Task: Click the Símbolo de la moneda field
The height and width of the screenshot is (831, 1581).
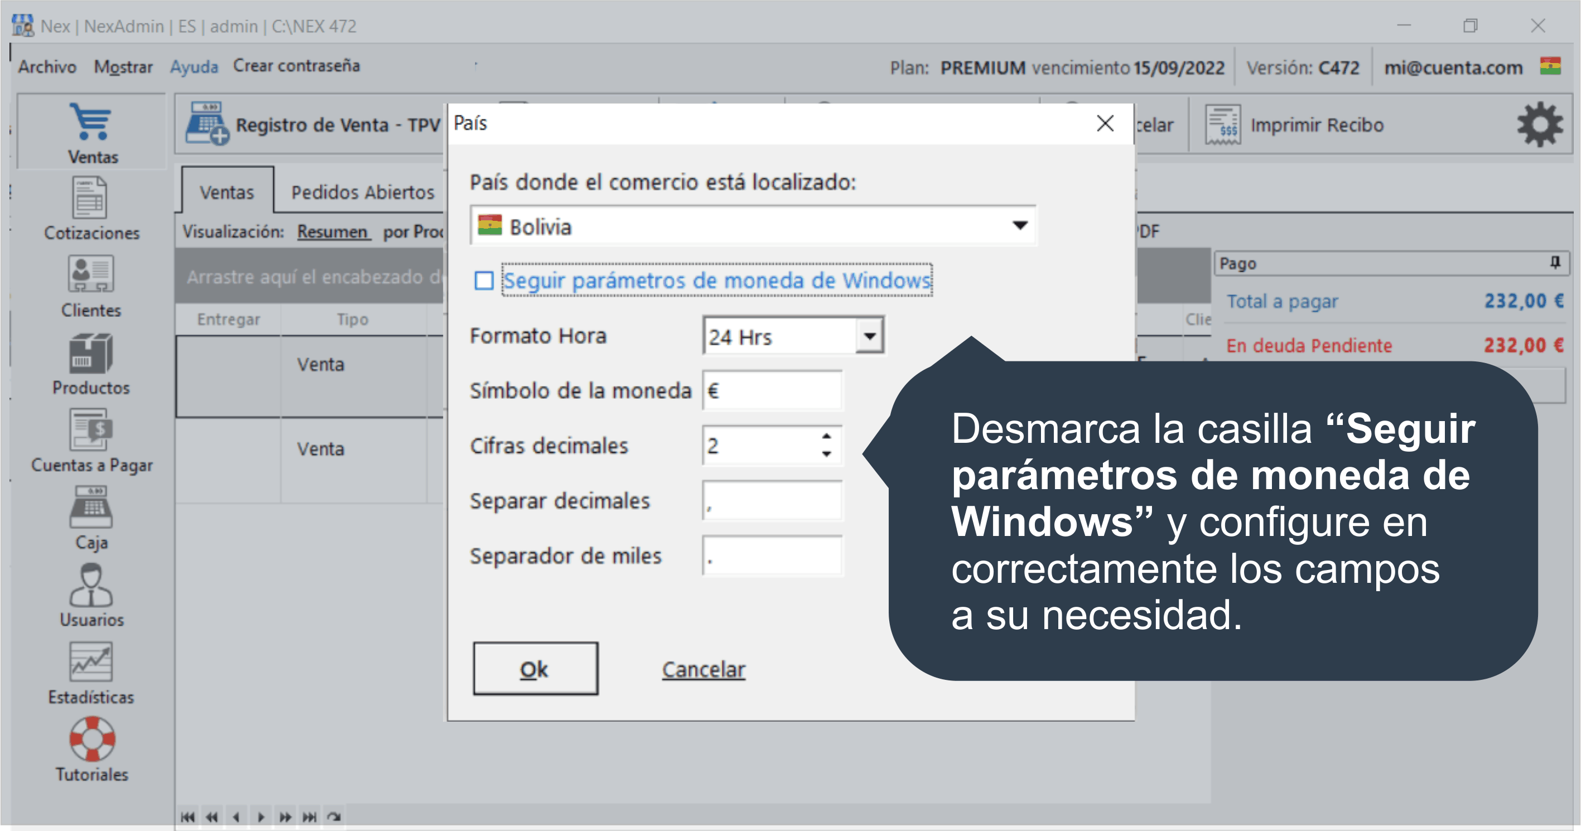Action: click(x=772, y=390)
